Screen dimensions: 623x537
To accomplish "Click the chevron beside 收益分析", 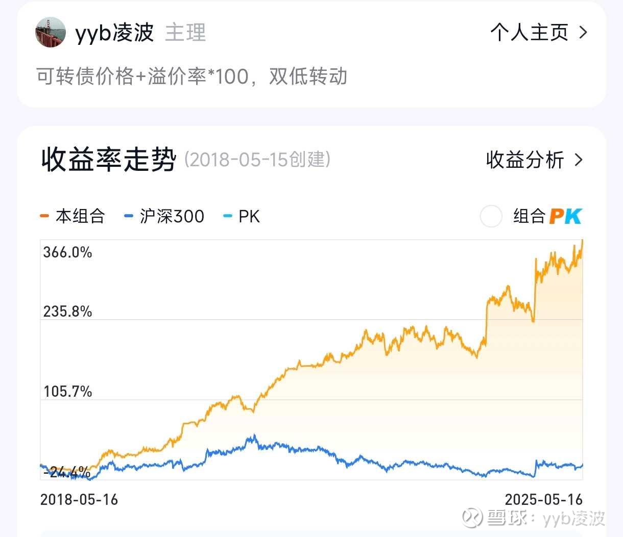I will 580,160.
